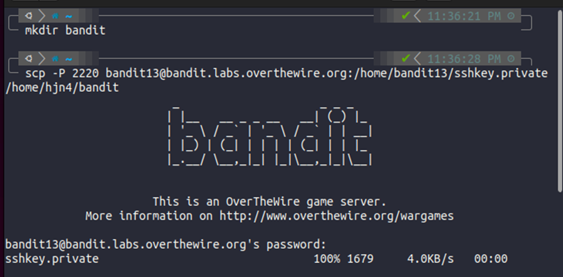Click the home icon in the first prompt
The height and width of the screenshot is (277, 563).
tap(55, 16)
